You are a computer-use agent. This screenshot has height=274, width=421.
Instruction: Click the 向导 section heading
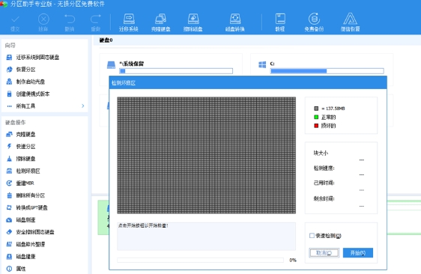(10, 46)
